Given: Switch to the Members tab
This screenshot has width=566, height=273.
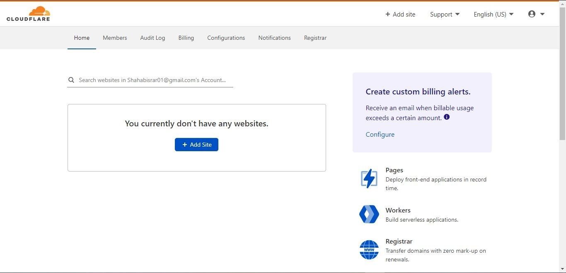Looking at the screenshot, I should coord(115,38).
